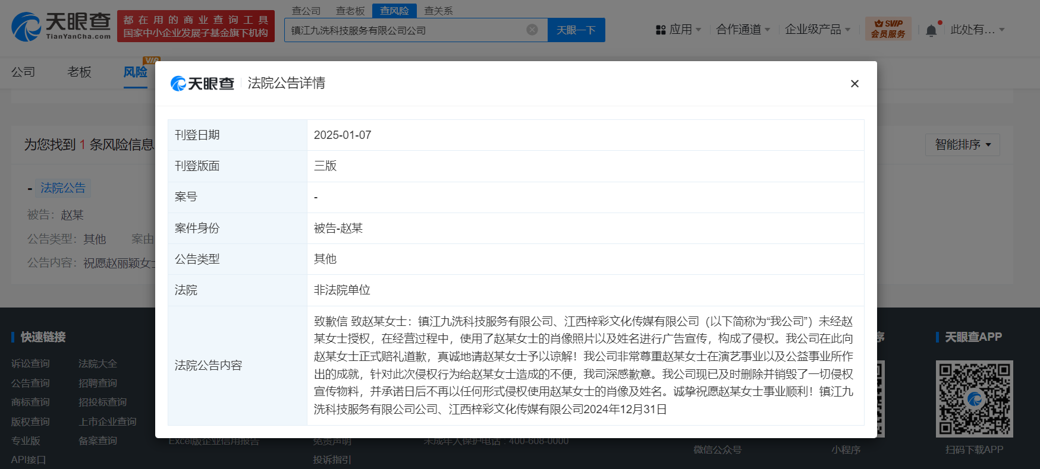Select the 查风险 search tab
Viewport: 1040px width, 469px height.
click(394, 11)
